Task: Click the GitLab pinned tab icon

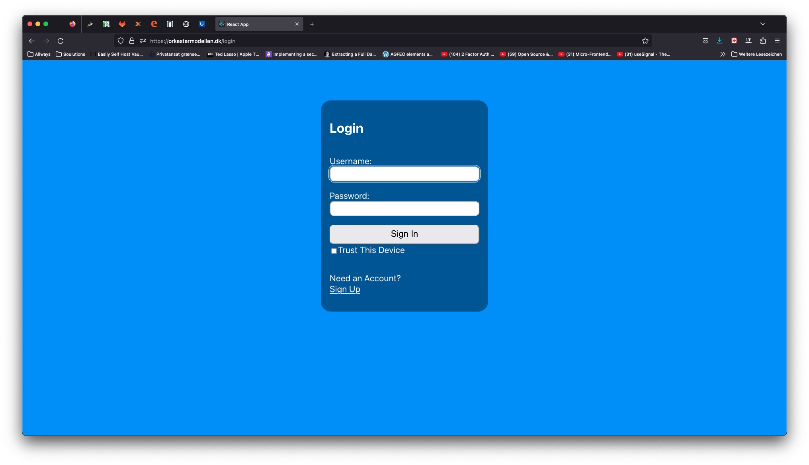Action: (x=122, y=24)
